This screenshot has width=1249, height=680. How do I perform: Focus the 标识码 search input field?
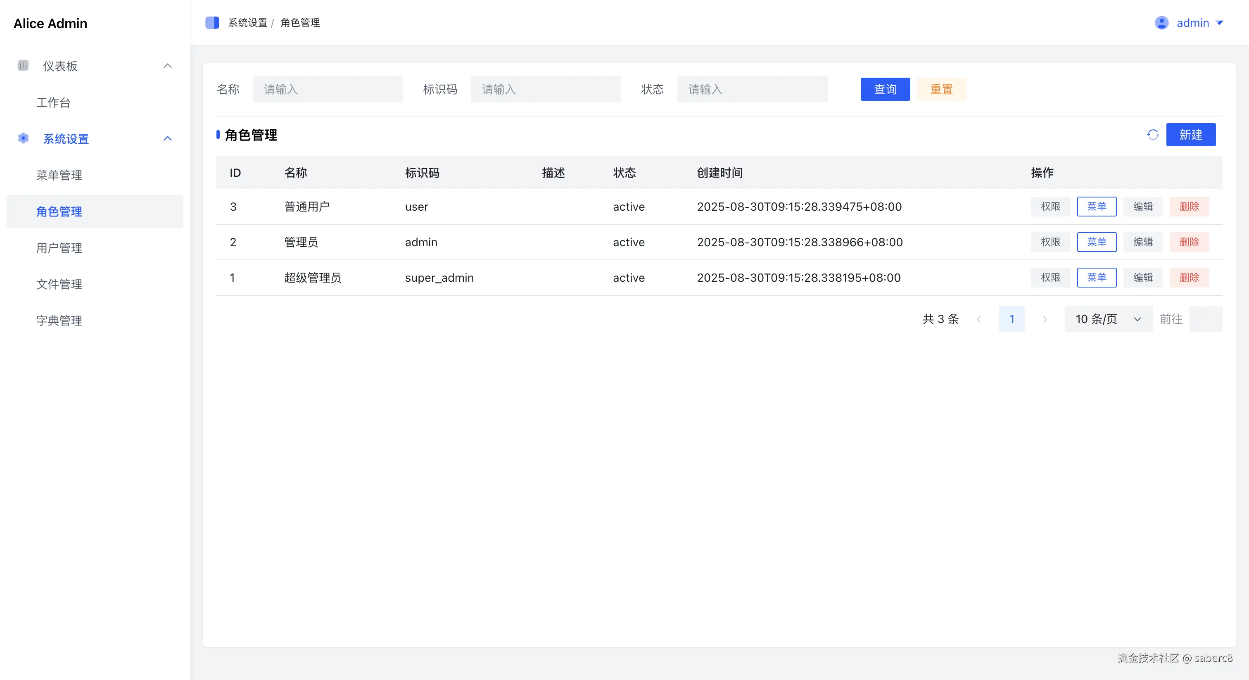coord(546,89)
